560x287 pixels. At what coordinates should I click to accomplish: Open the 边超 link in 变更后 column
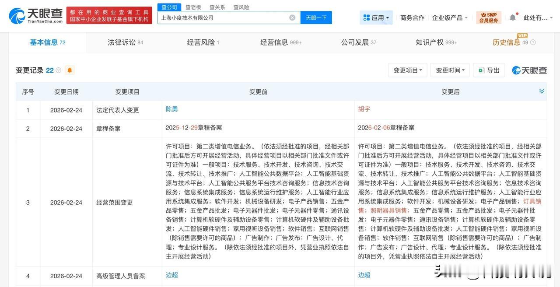tap(364, 275)
